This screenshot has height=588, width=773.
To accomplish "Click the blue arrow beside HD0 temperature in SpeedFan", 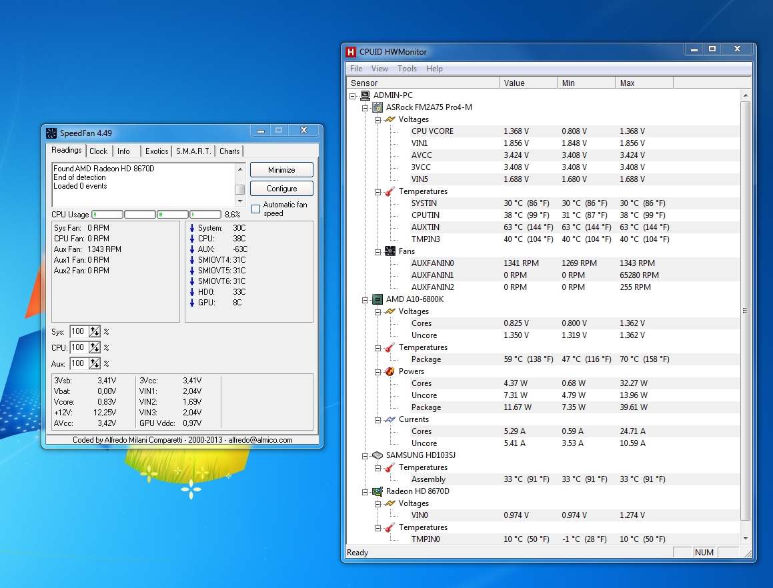I will 192,292.
